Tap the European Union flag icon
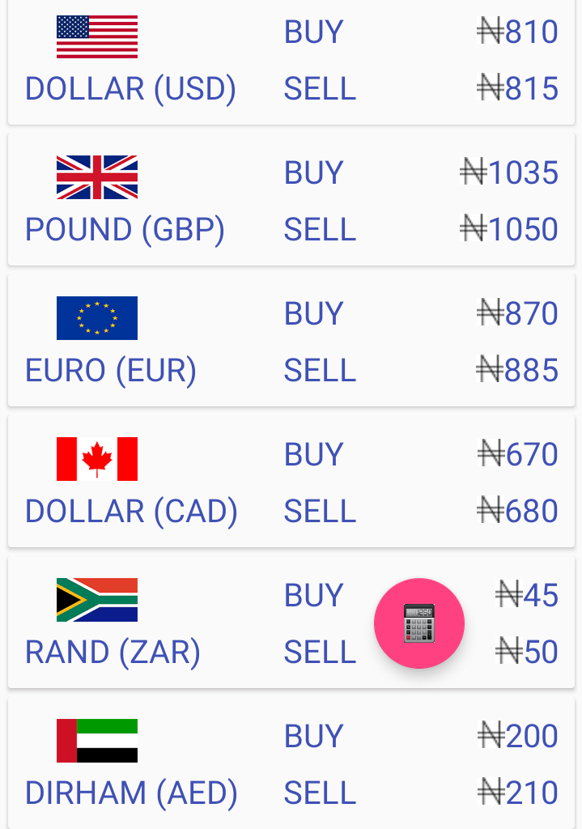 tap(97, 317)
